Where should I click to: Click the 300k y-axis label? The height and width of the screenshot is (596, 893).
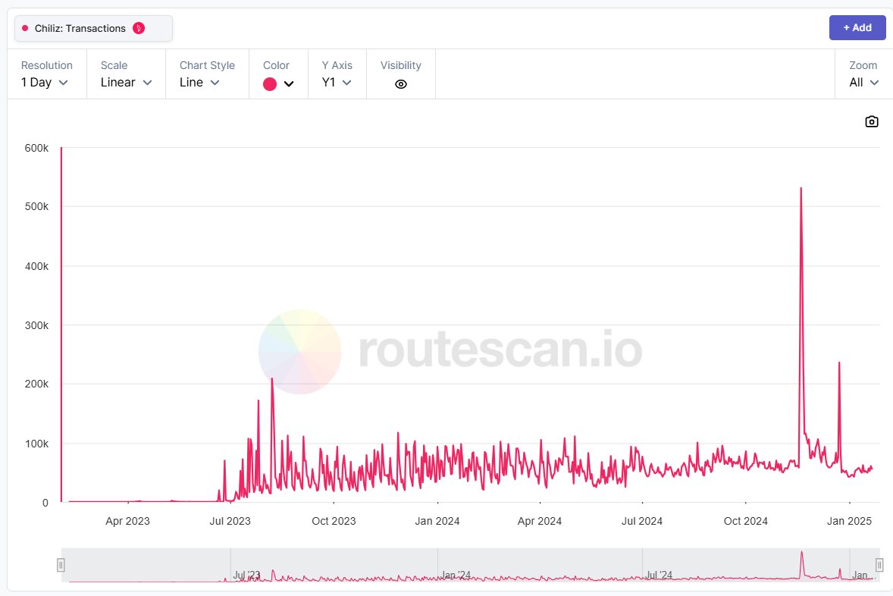36,325
